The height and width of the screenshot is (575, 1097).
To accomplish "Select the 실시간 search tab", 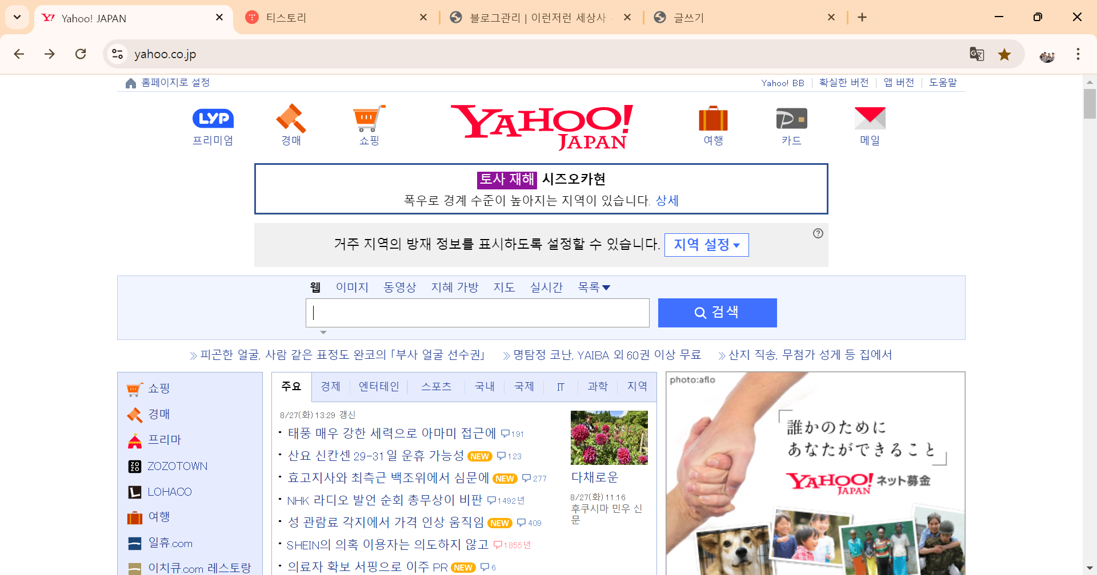I will 547,287.
